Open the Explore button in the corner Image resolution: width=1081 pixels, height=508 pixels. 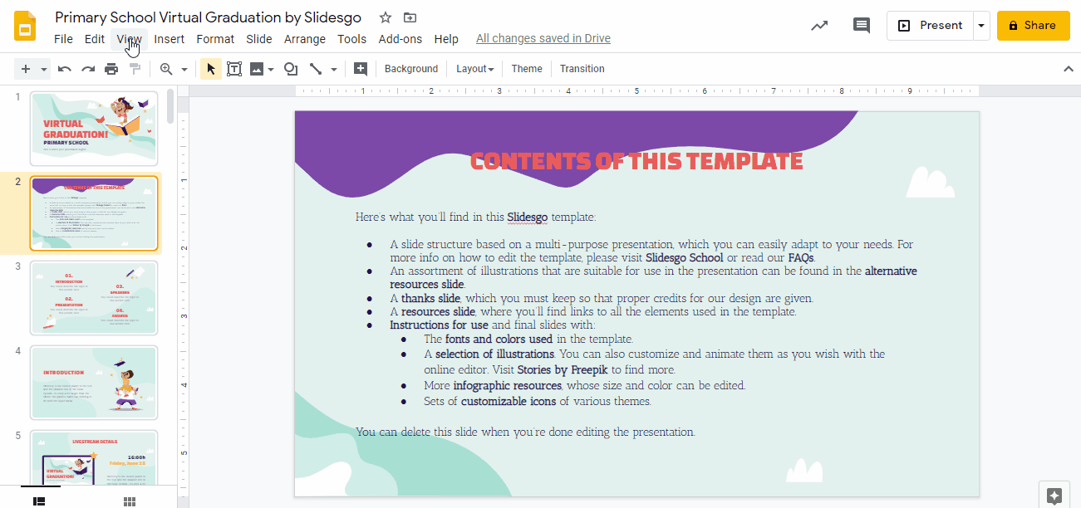tap(1054, 496)
